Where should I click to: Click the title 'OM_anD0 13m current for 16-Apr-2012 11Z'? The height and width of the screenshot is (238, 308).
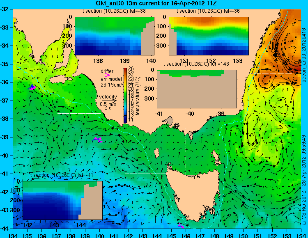point(156,3)
